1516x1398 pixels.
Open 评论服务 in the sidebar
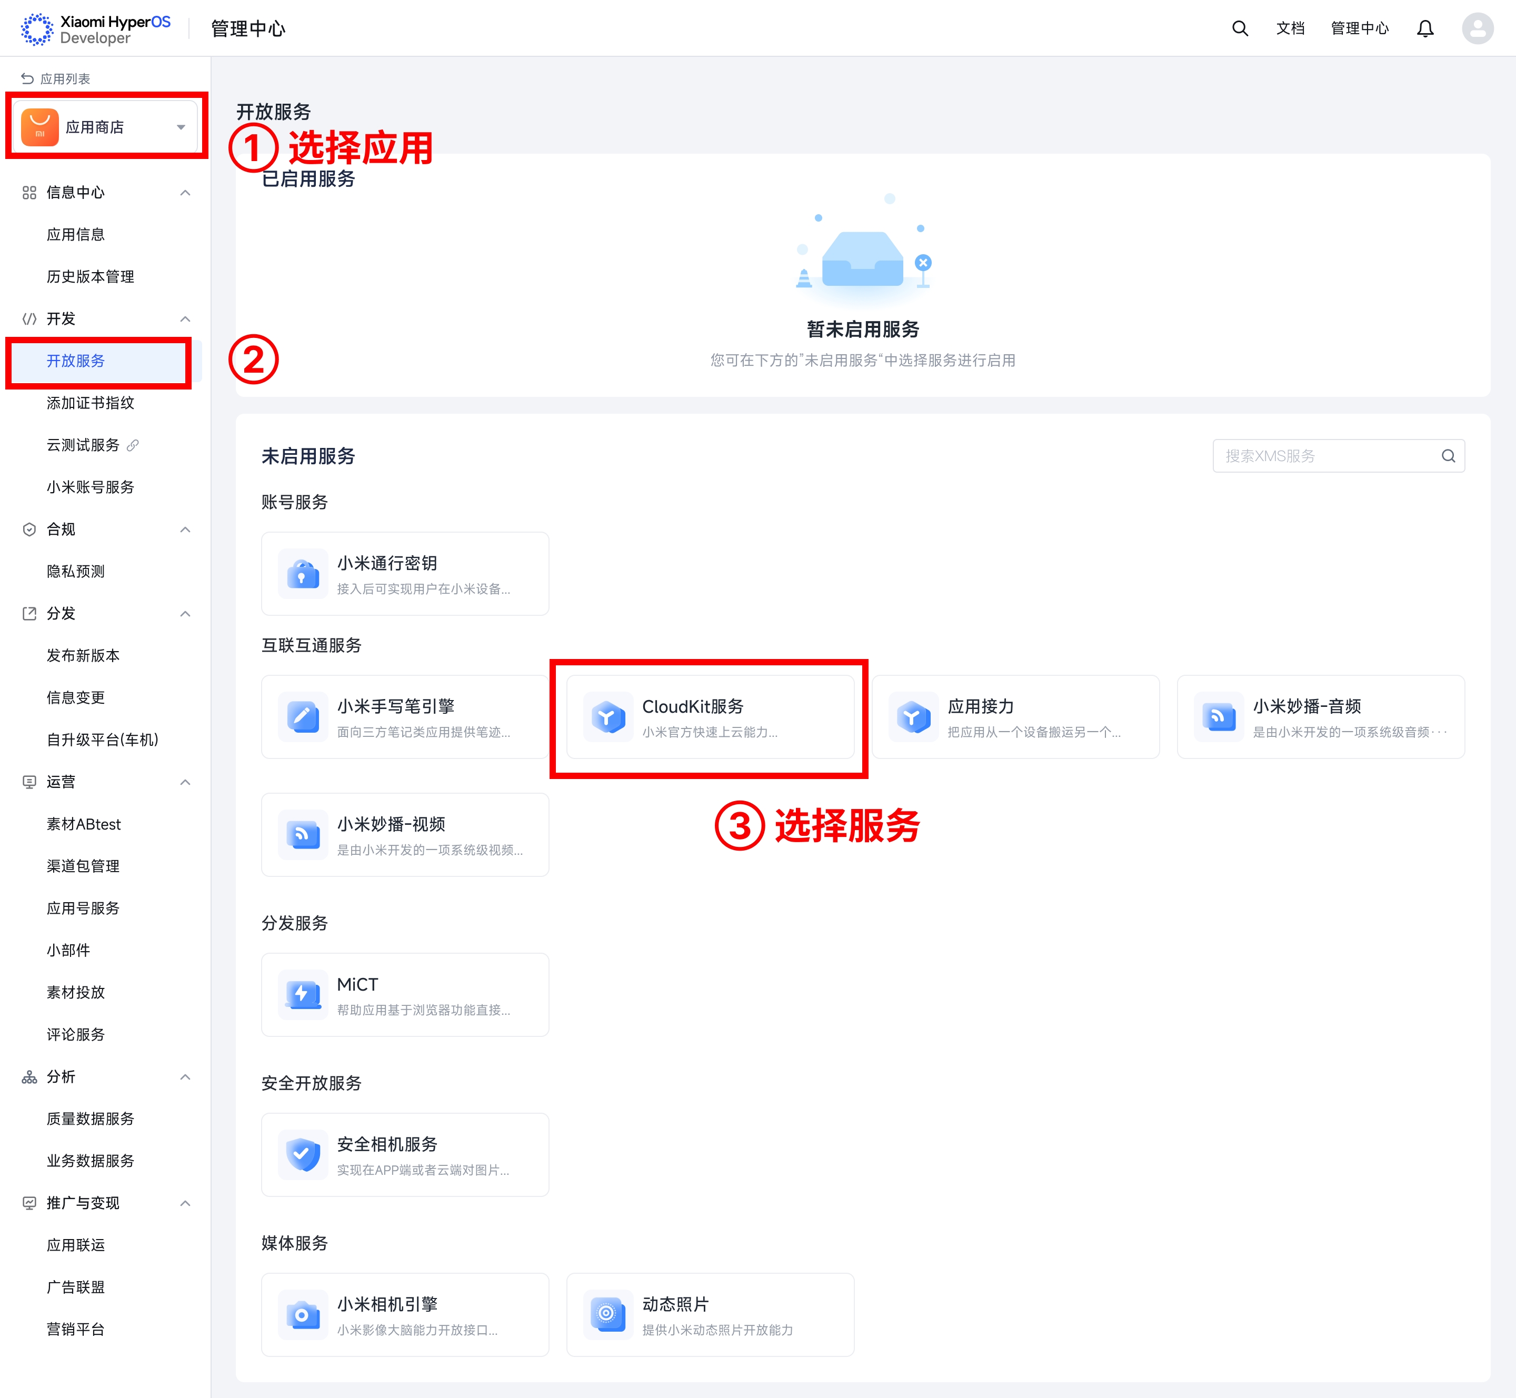(76, 1034)
